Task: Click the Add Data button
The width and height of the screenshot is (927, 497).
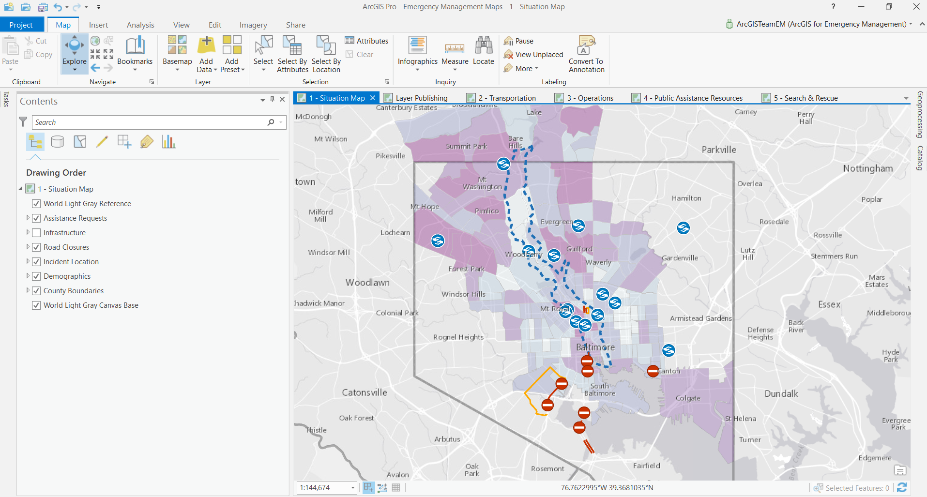Action: [x=206, y=53]
